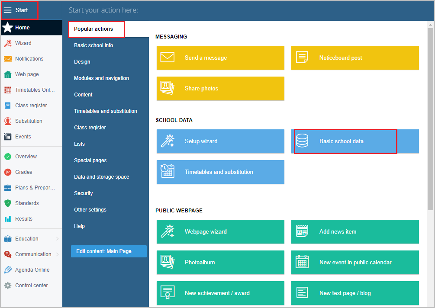Open the Basic school data tile
Screen dimensions: 435x308
pos(355,141)
